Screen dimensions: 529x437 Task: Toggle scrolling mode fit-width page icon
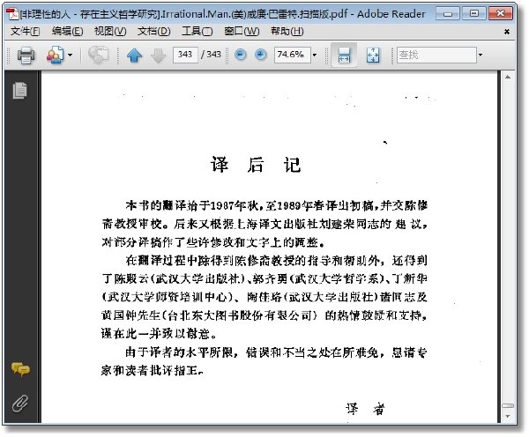coord(344,55)
